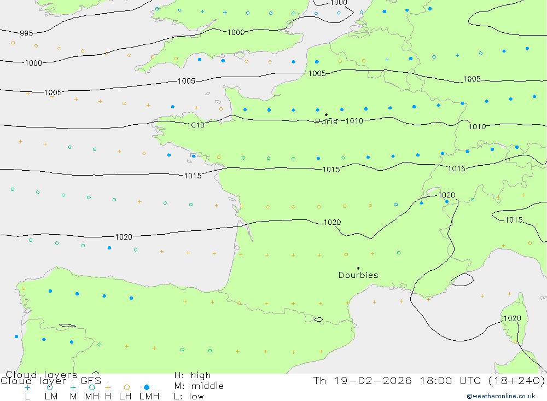This screenshot has width=547, height=401.
Task: Click the 'H: high' legend text
Action: [193, 375]
